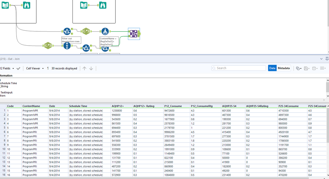This screenshot has height=179, width=329.
Task: Click the top-left Browse binoculars tool
Action: [x=26, y=5]
